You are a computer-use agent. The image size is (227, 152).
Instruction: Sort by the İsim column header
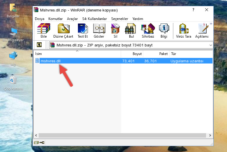point(77,54)
